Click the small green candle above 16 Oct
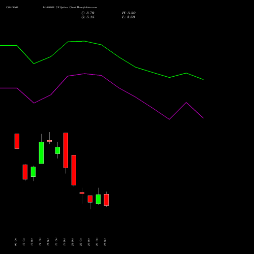 (57, 150)
